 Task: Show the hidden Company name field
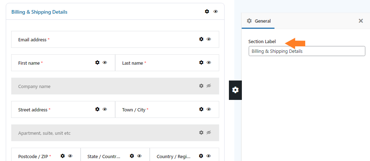click(x=209, y=86)
